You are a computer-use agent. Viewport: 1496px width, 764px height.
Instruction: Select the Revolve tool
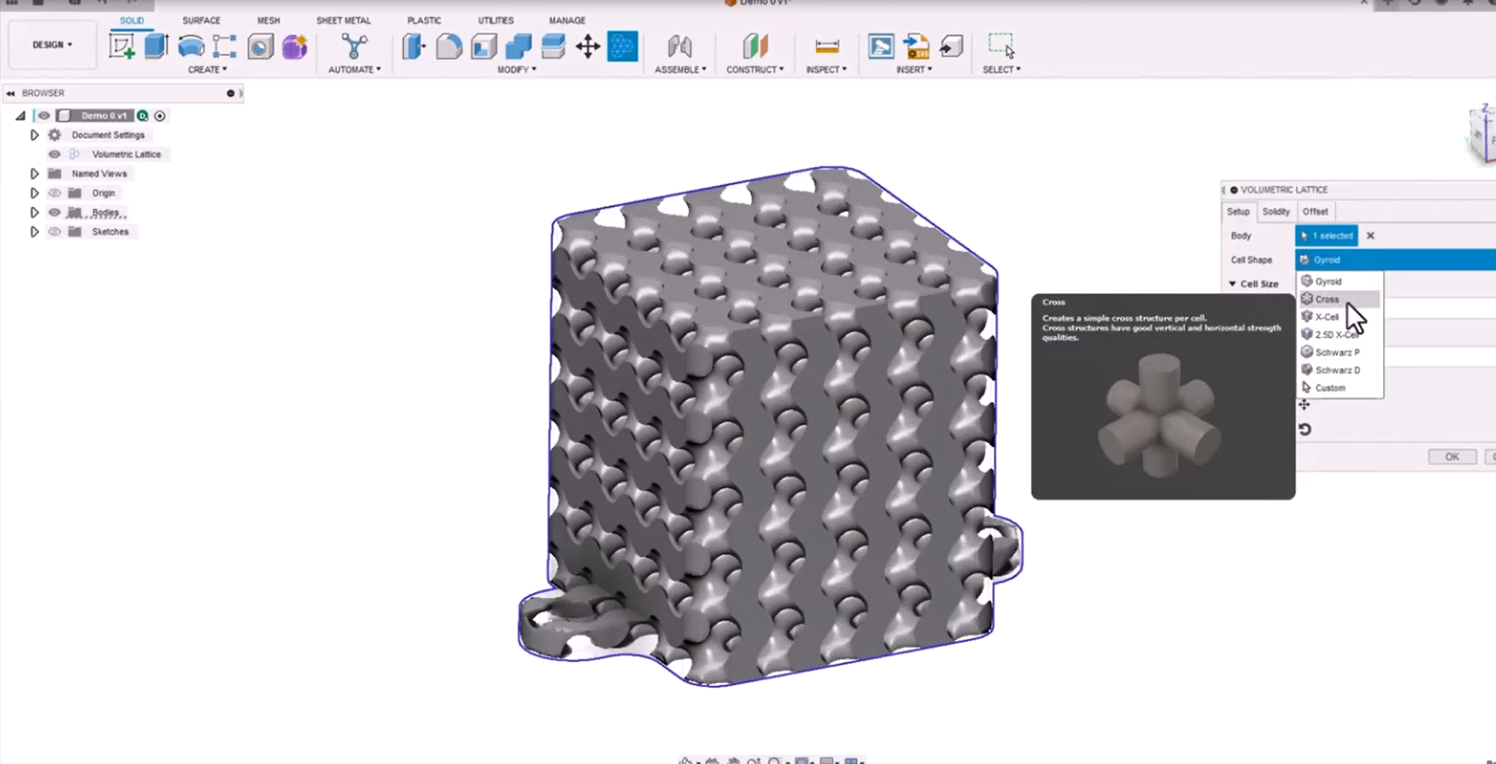[191, 46]
